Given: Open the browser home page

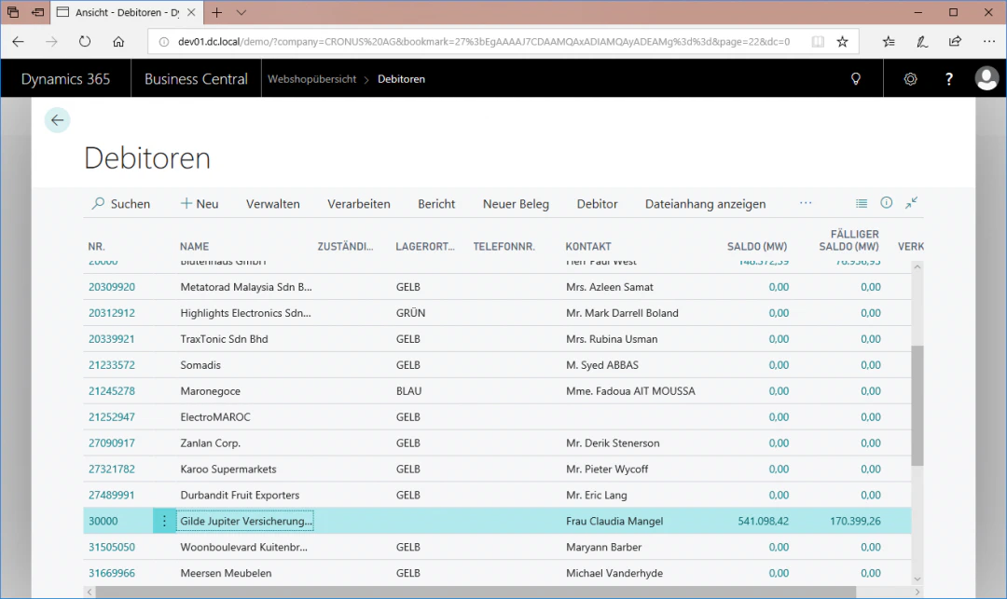Looking at the screenshot, I should coord(118,42).
